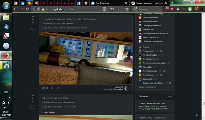The image size is (205, 120).
Task: Open the Firefox hamburger menu
Action: point(202,9)
